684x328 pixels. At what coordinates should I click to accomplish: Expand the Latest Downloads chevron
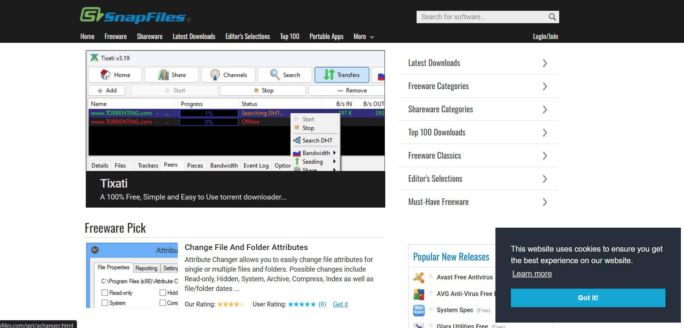click(544, 63)
